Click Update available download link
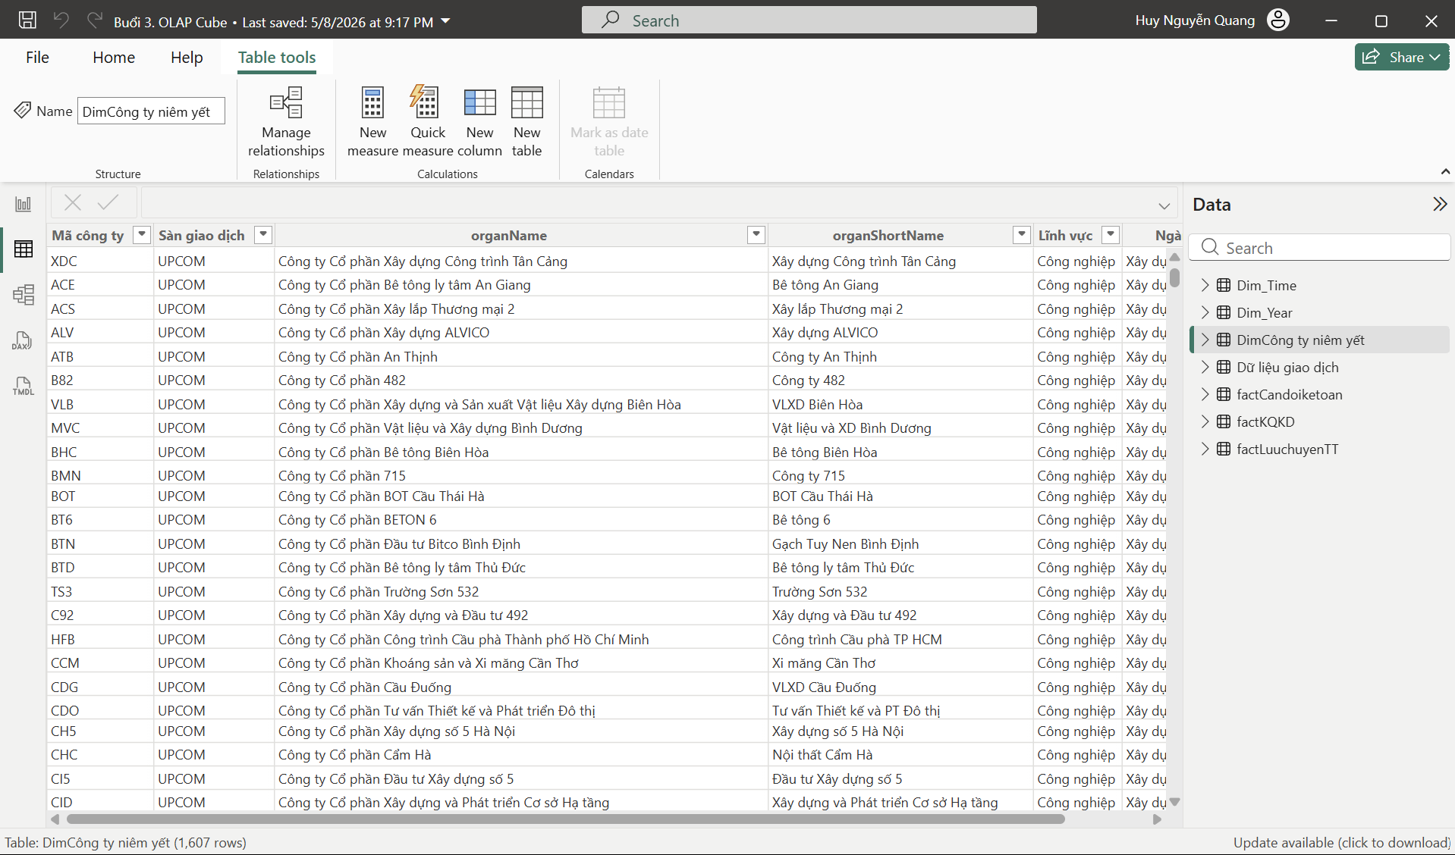 pyautogui.click(x=1341, y=842)
